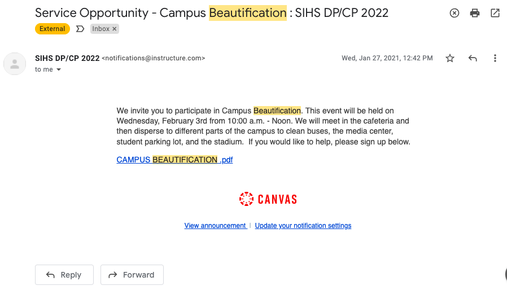This screenshot has width=507, height=290.
Task: Click the print all icon
Action: 475,13
